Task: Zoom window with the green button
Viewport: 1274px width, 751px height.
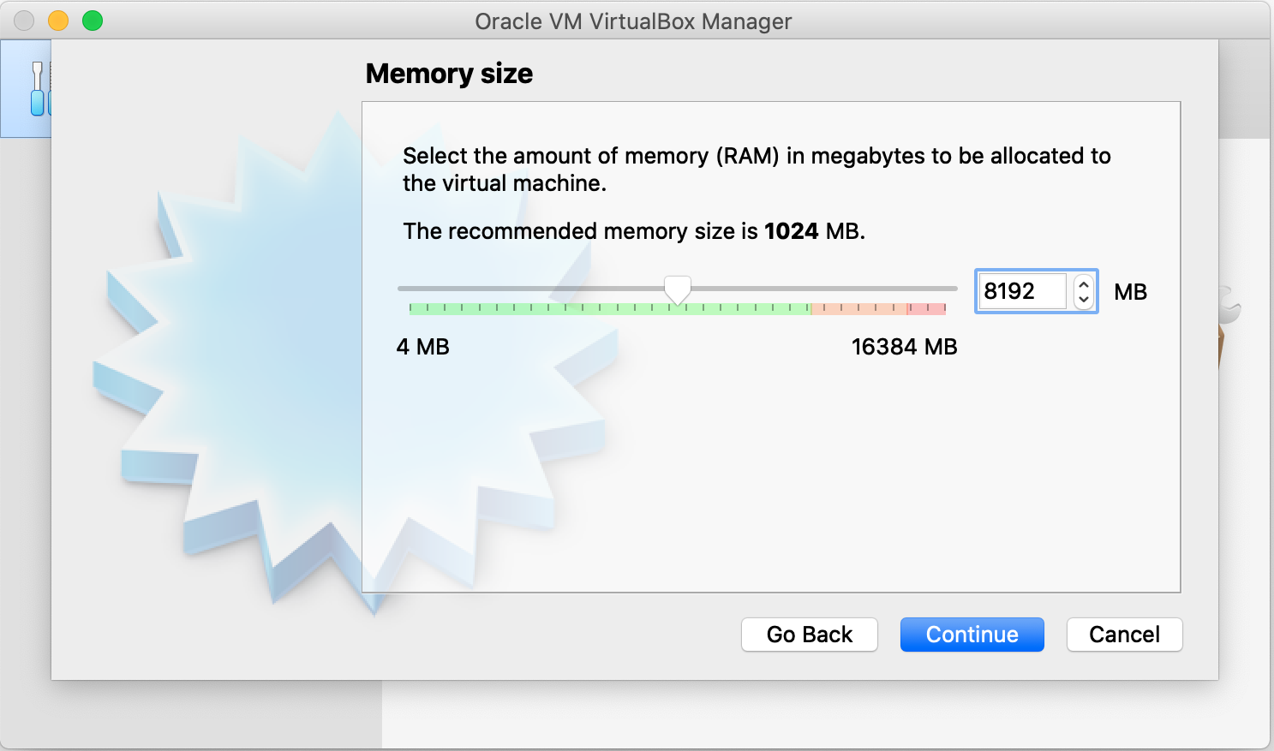Action: 93,21
